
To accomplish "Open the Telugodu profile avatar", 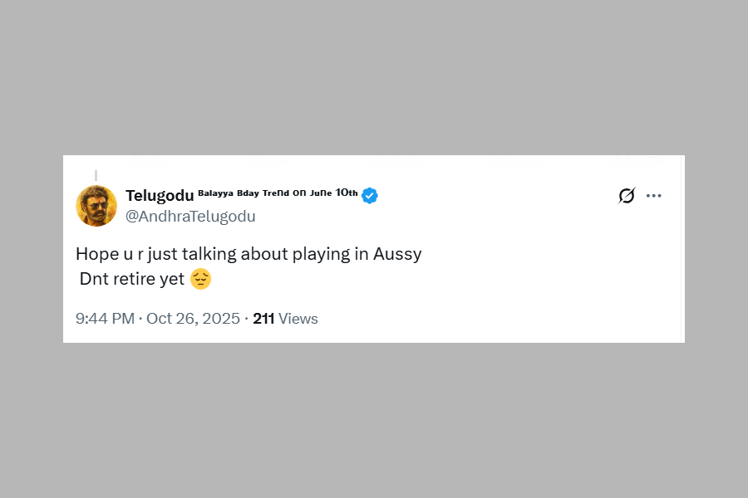I will click(96, 206).
